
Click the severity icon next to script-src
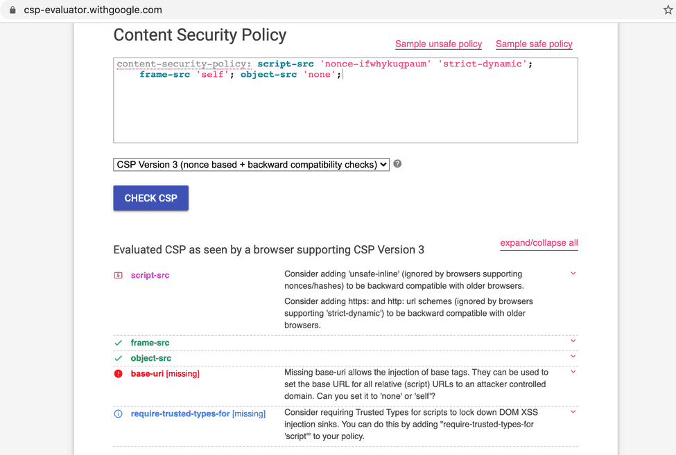point(118,275)
